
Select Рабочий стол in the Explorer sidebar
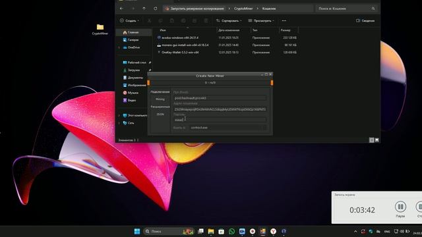[x=134, y=63]
